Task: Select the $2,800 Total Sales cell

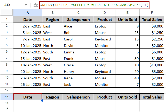Action: point(152,85)
